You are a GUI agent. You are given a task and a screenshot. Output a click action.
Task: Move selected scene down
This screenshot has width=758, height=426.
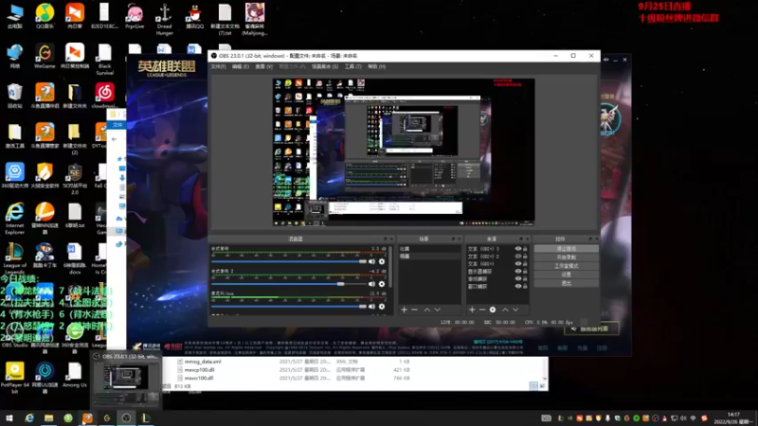[437, 310]
